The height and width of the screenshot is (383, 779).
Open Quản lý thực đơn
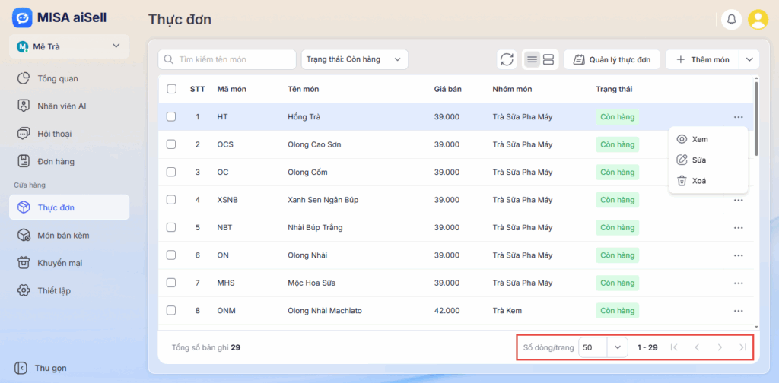point(612,59)
